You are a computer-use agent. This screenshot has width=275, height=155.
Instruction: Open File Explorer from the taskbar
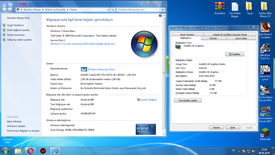point(18,151)
